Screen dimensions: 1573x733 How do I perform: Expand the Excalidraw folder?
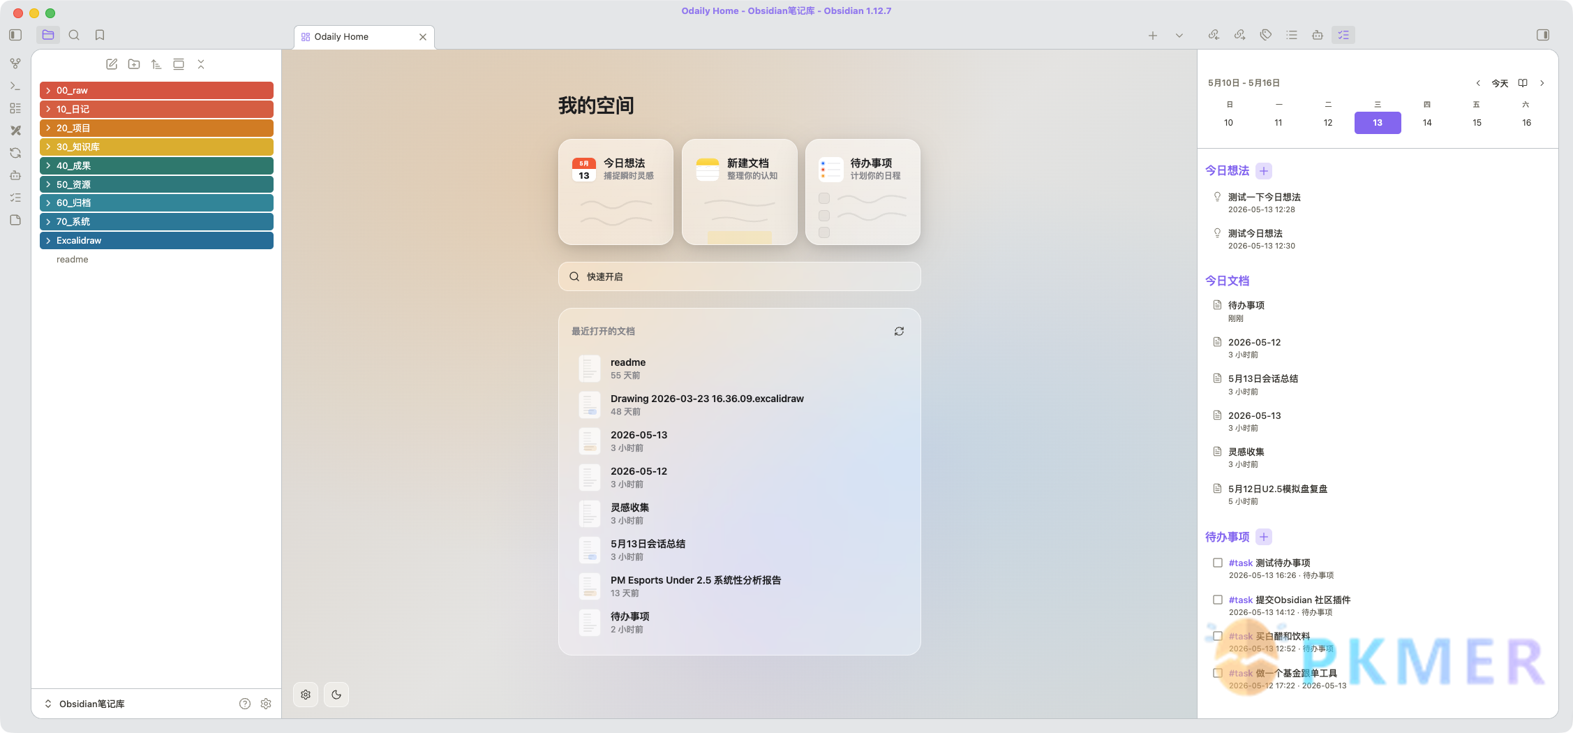[x=156, y=241]
